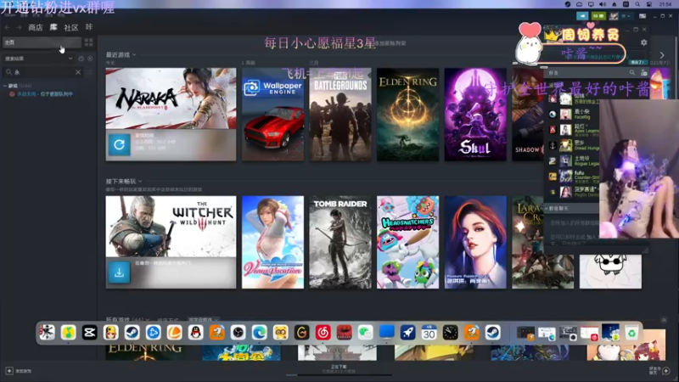Screen dimensions: 679x382
Task: Clear the library search text
Action: (x=78, y=72)
